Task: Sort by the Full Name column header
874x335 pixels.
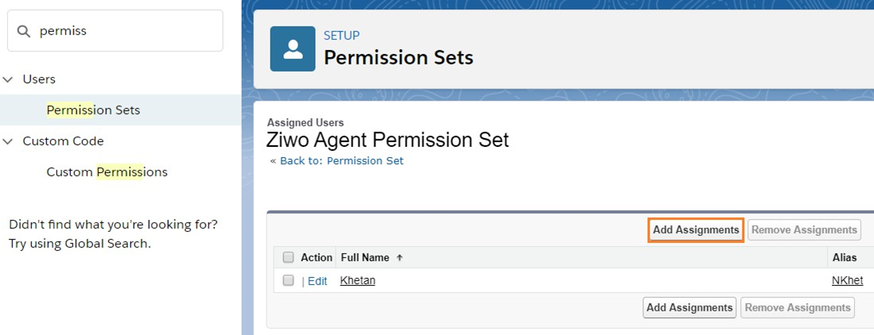Action: (365, 258)
